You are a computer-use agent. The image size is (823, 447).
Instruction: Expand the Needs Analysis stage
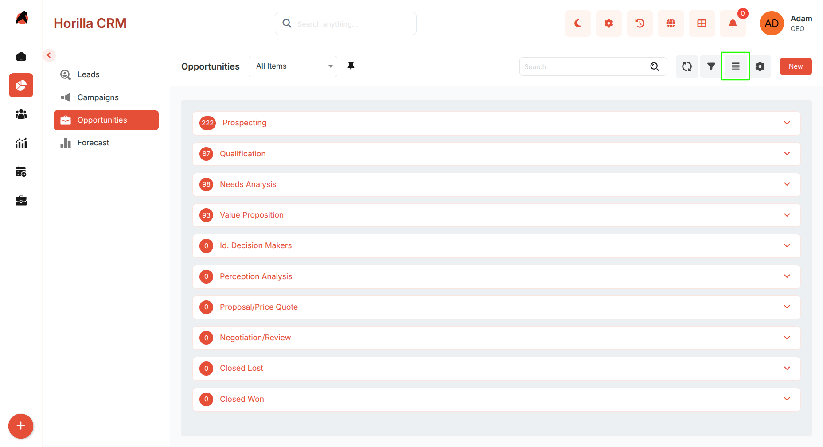pos(496,184)
